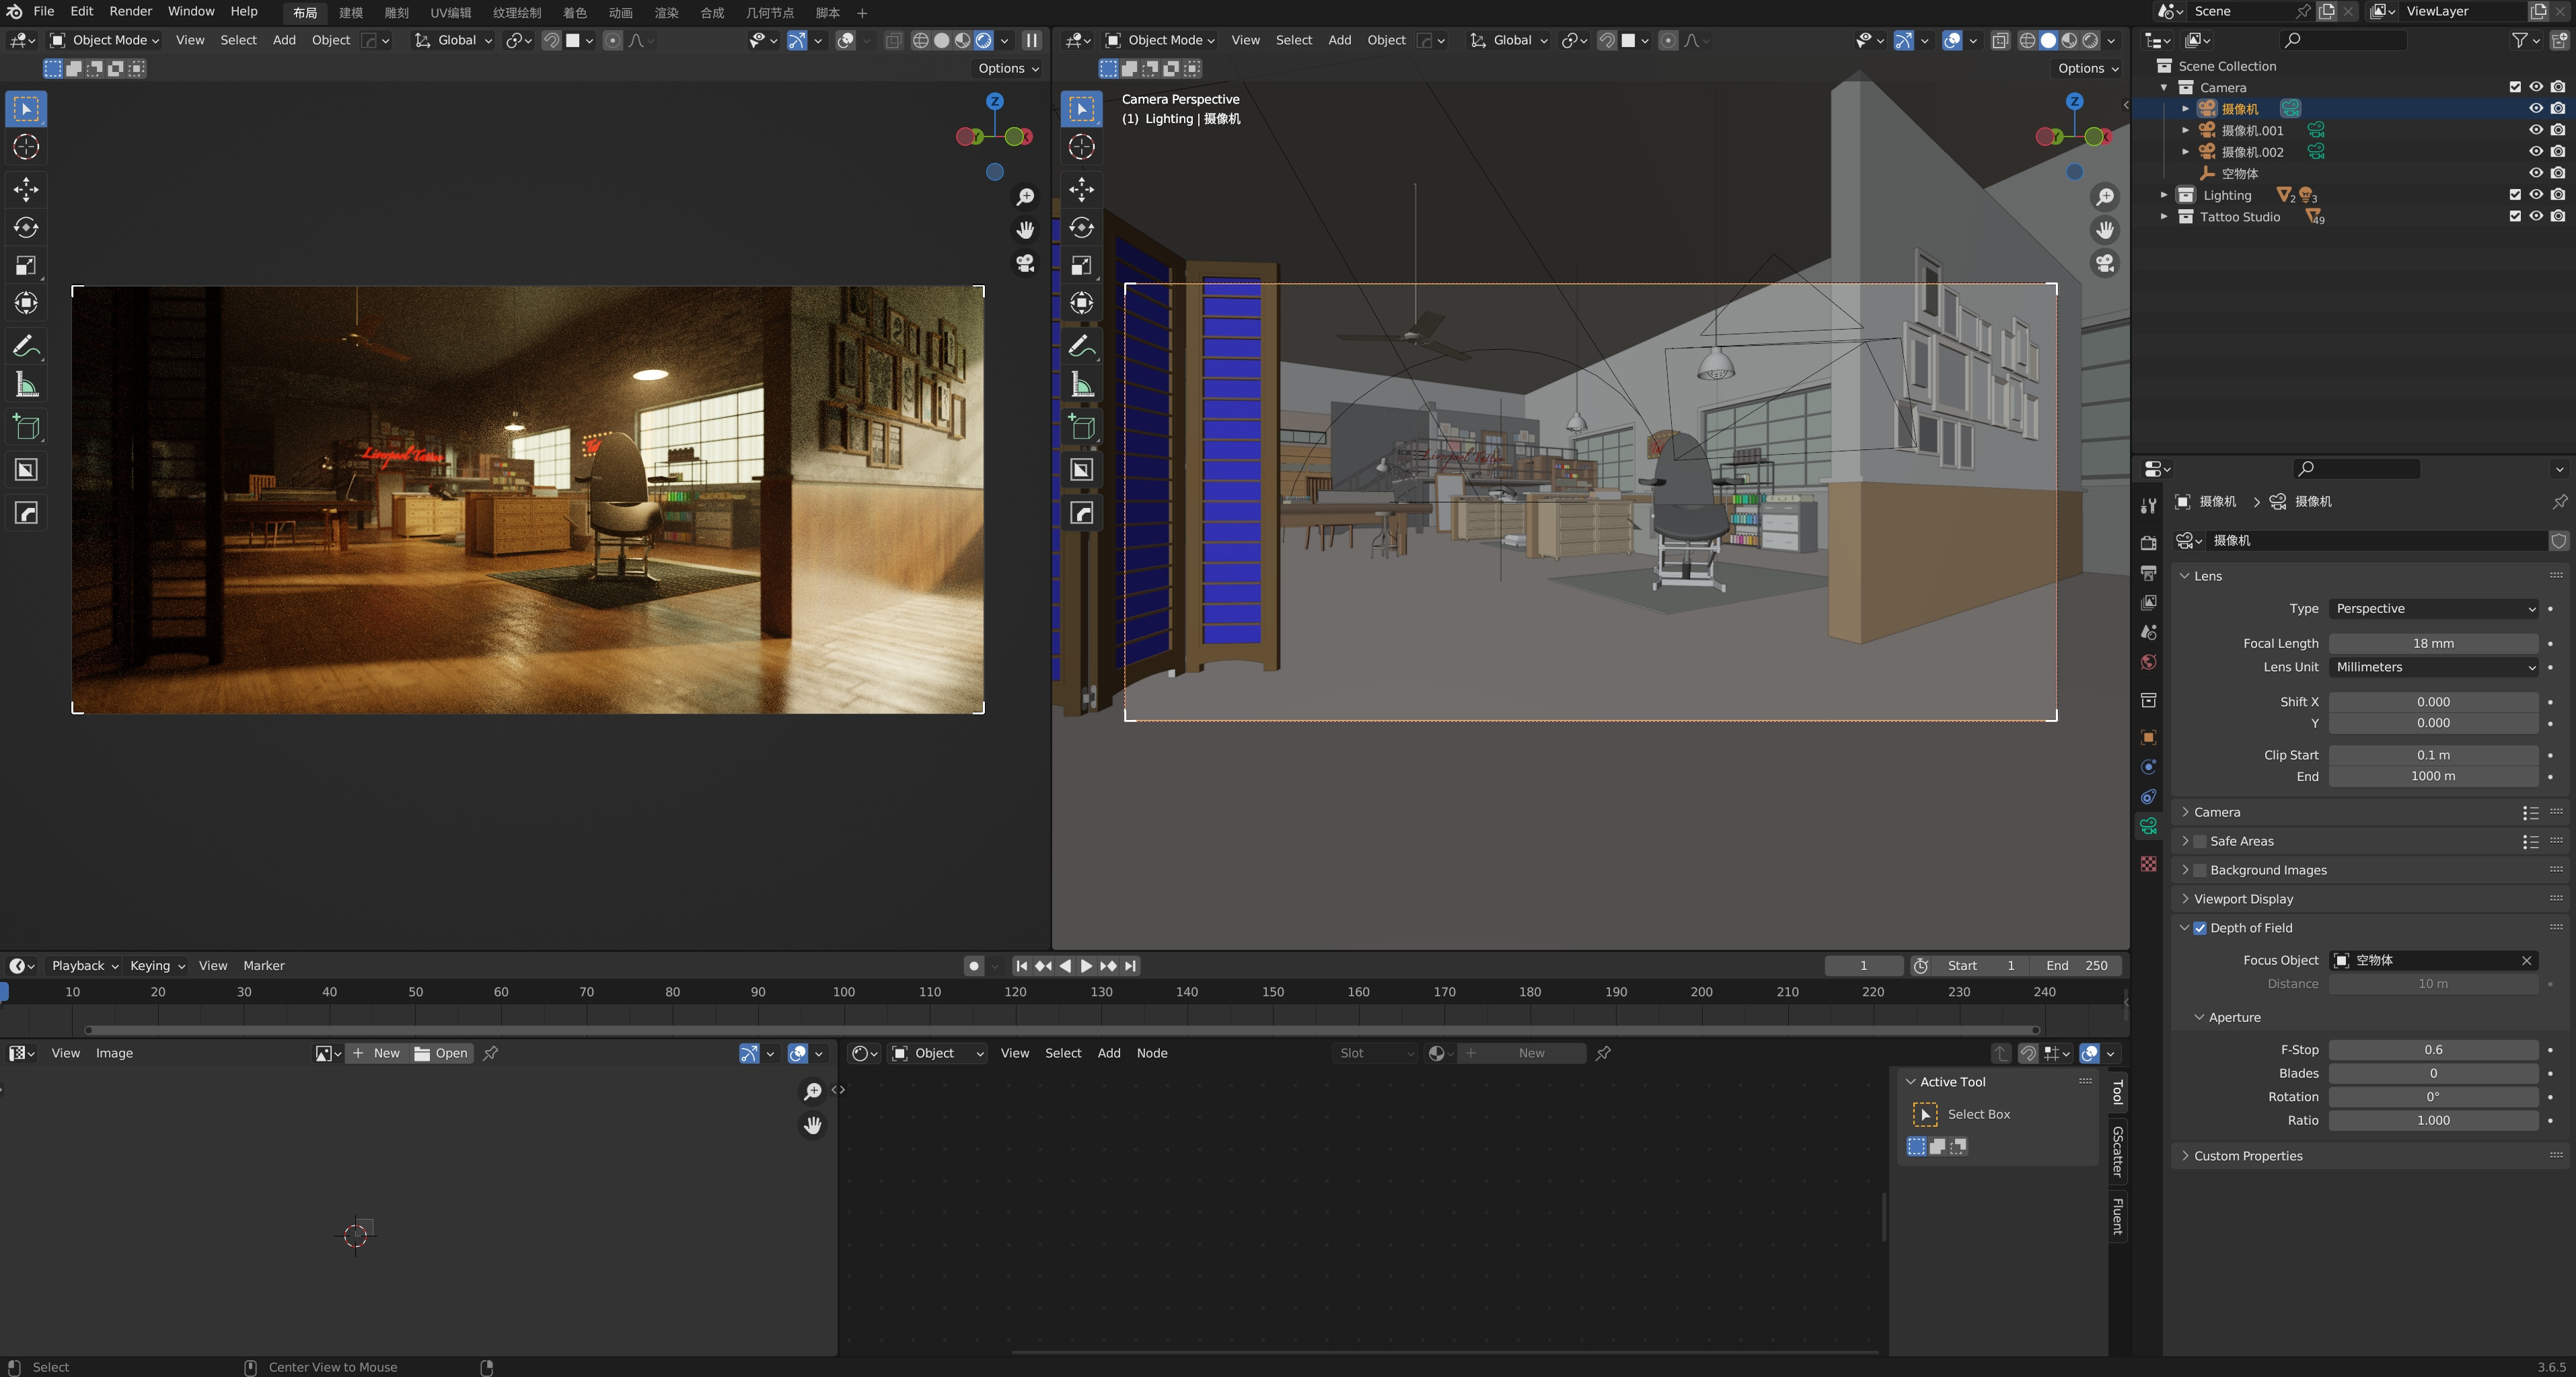Hide 摄像机.001 with its eye icon
2576x1377 pixels.
2535,130
